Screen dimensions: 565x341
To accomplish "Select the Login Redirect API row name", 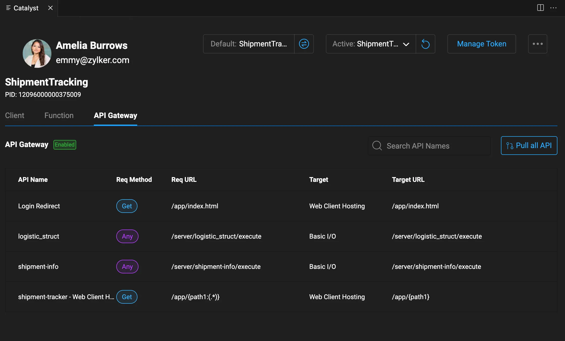I will point(39,206).
